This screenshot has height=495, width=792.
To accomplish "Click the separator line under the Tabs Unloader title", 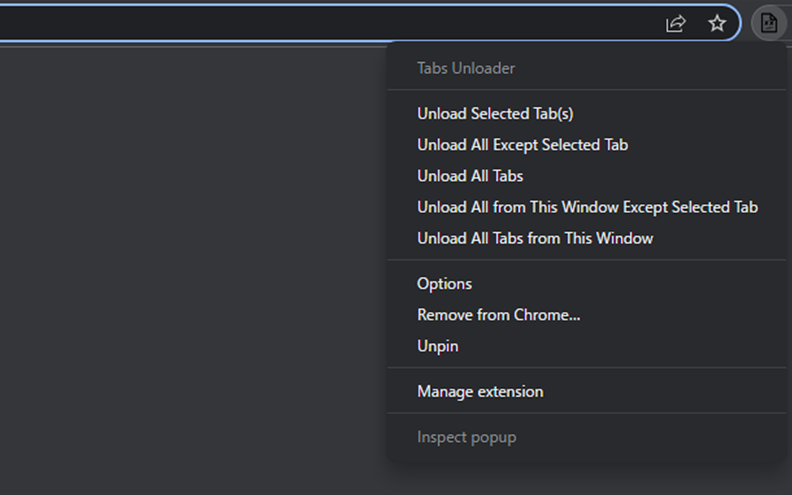I will (x=587, y=90).
